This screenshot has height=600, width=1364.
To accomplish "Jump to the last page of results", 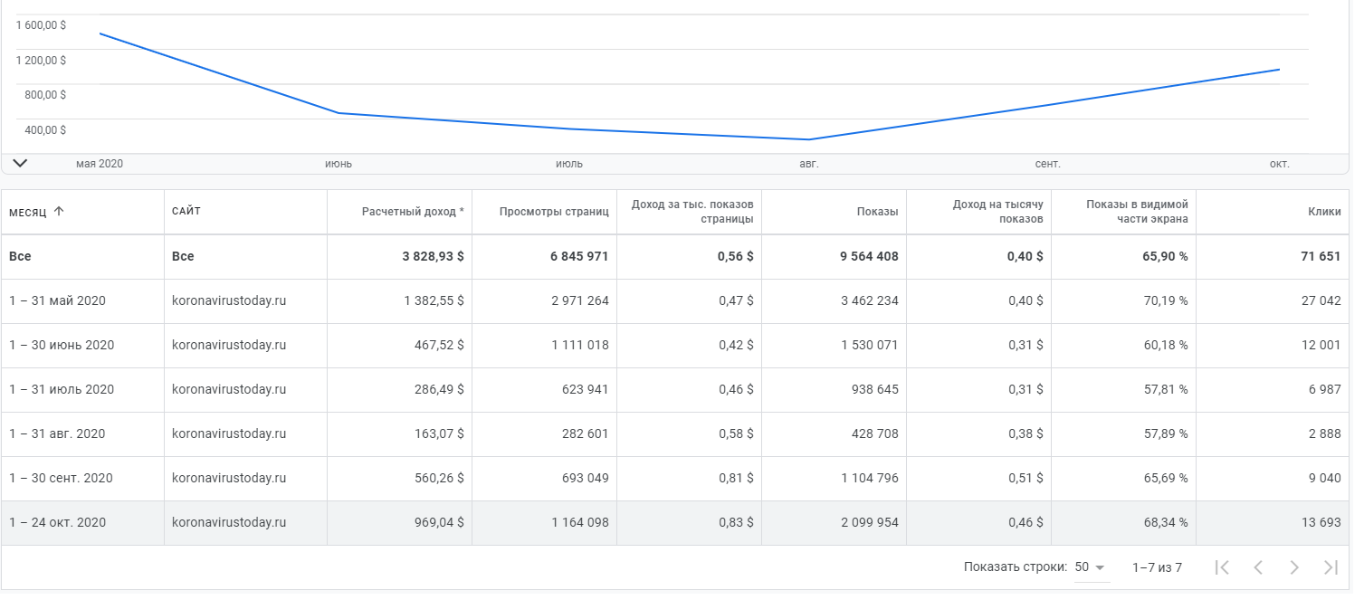I will (x=1331, y=567).
